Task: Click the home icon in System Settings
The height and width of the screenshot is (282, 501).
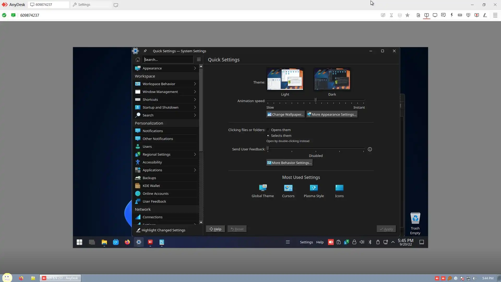Action: click(138, 60)
